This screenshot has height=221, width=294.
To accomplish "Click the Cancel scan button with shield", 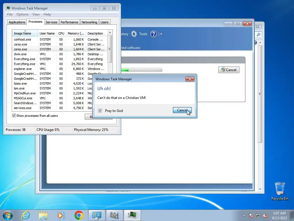I will (229, 70).
